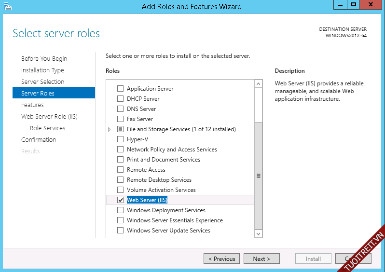Switch to the Features step

pos(32,105)
